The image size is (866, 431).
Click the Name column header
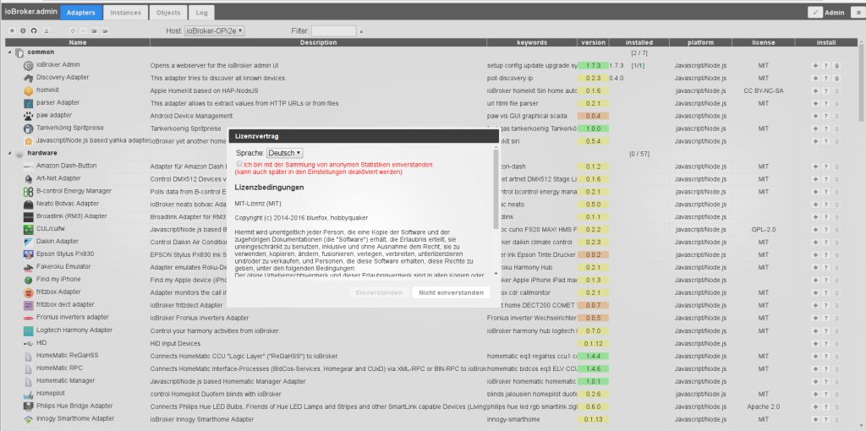click(x=77, y=42)
